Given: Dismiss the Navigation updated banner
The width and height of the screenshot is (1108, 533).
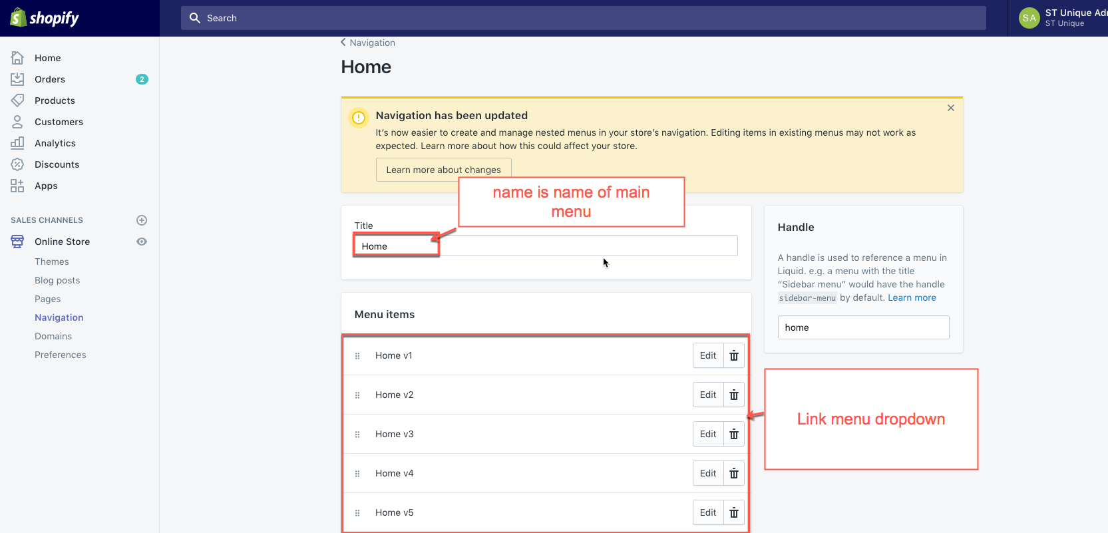Looking at the screenshot, I should point(951,108).
